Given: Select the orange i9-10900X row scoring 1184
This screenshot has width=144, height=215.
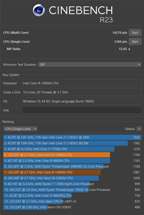Looking at the screenshot, I should [x=72, y=155].
